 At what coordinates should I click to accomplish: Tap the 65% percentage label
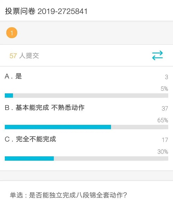pyautogui.click(x=163, y=120)
